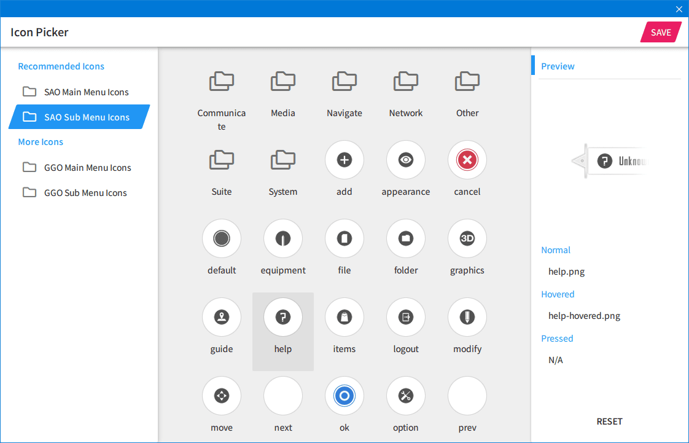Choose the file icon
Screen dimensions: 689x443
pyautogui.click(x=344, y=238)
